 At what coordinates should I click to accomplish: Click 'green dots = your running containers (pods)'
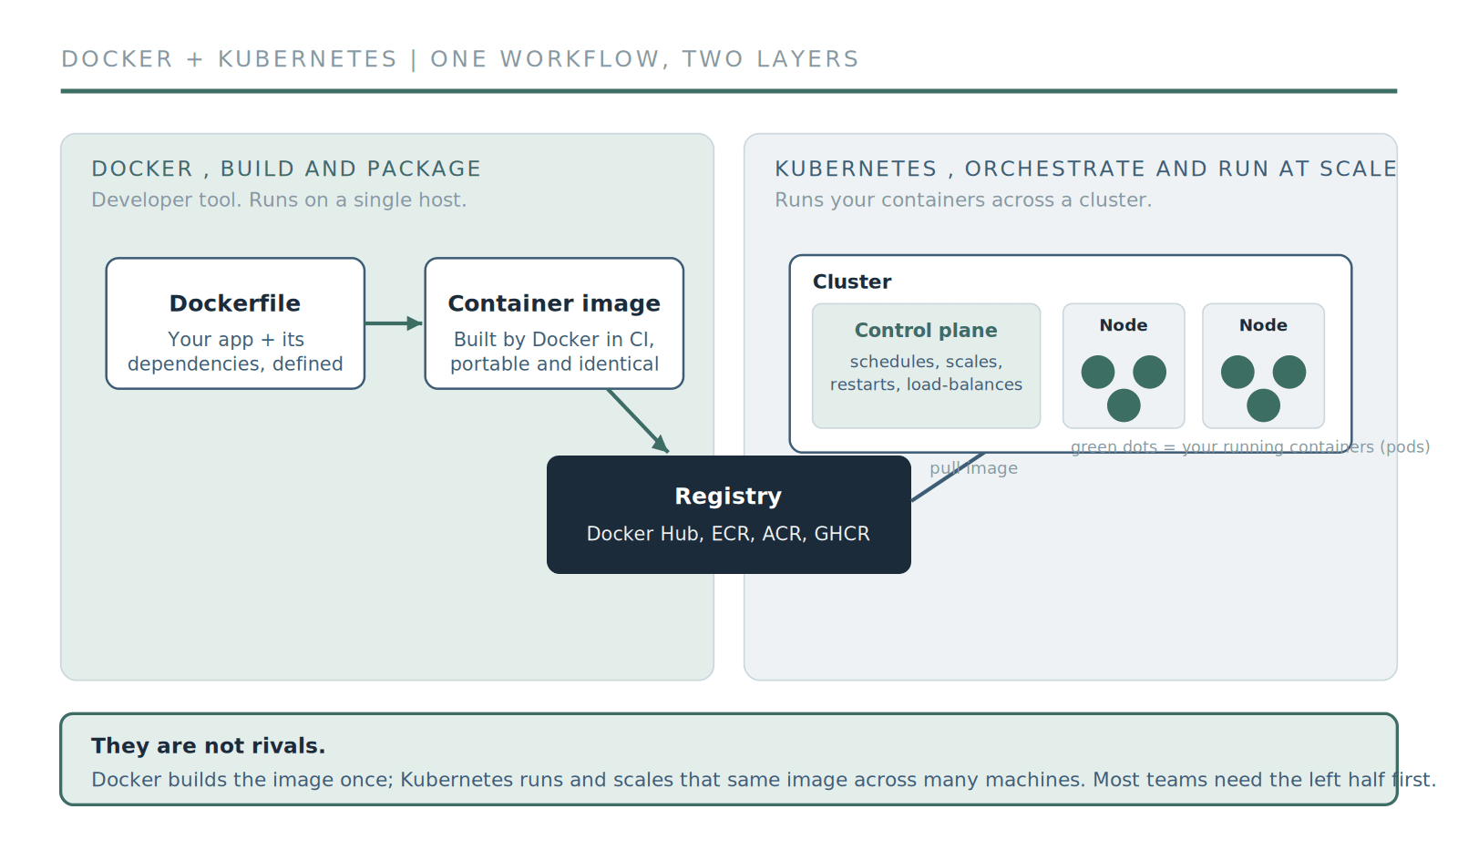[x=1250, y=446]
